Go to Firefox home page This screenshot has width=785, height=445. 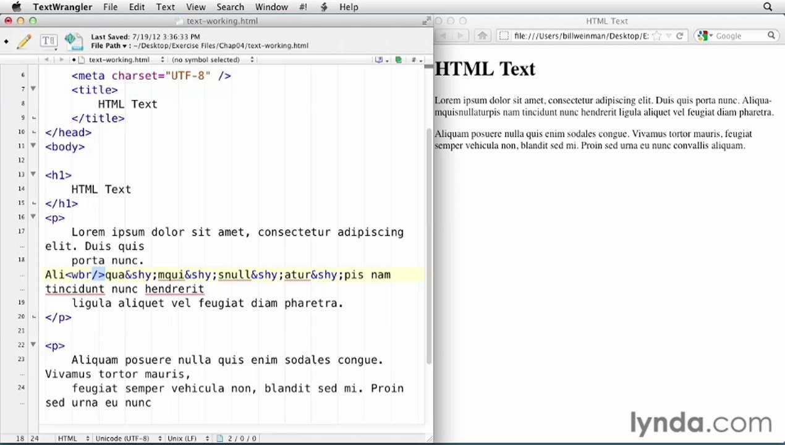[483, 36]
